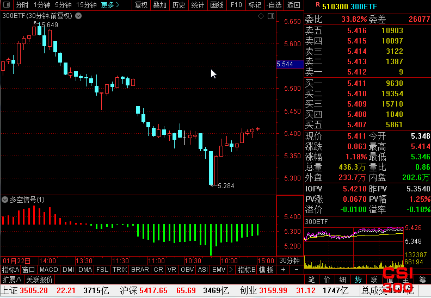Image resolution: width=431 pixels, height=298 pixels.
Task: Click the 买一 price 5.411
Action: (357, 83)
